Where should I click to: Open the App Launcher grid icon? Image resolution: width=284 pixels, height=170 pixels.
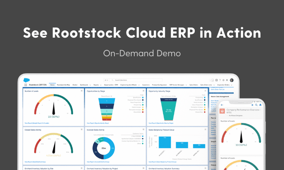(x=26, y=85)
